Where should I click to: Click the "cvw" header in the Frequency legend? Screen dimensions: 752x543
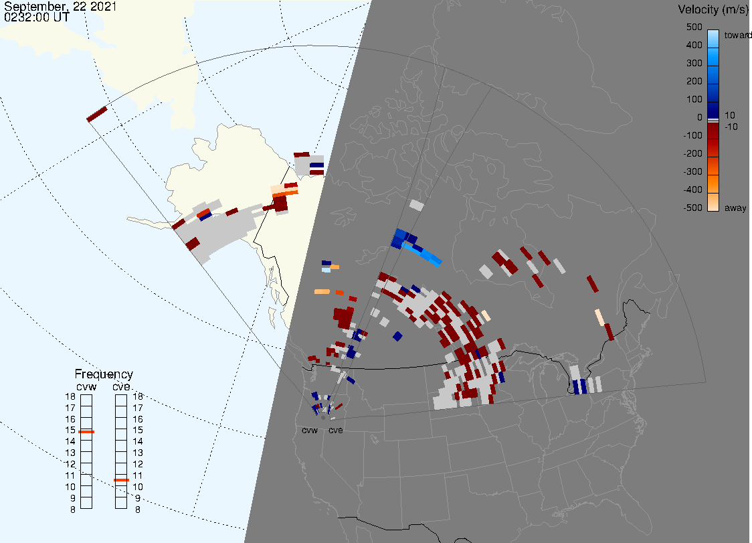(x=86, y=386)
